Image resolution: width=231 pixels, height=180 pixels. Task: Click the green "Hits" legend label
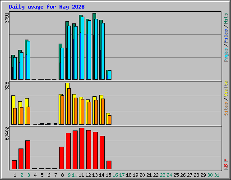226,18
